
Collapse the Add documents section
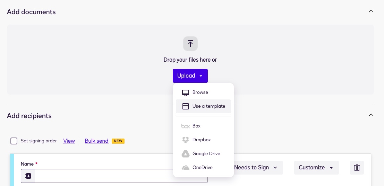(x=371, y=11)
